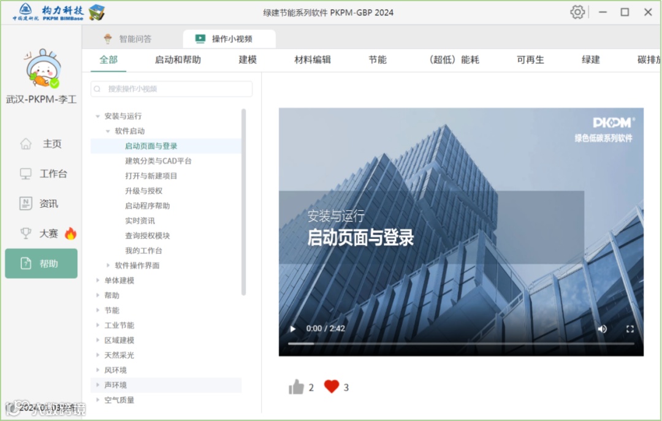Expand the 空气质量 node

pyautogui.click(x=98, y=400)
